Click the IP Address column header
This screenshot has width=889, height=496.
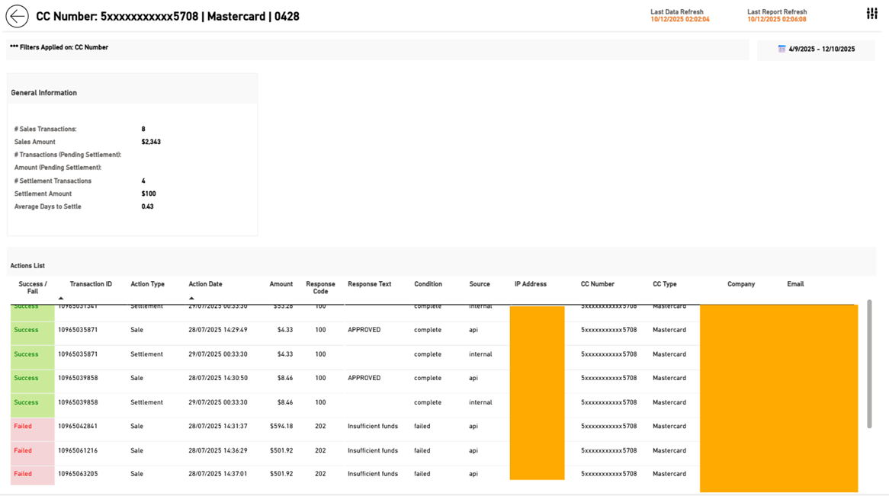[531, 284]
